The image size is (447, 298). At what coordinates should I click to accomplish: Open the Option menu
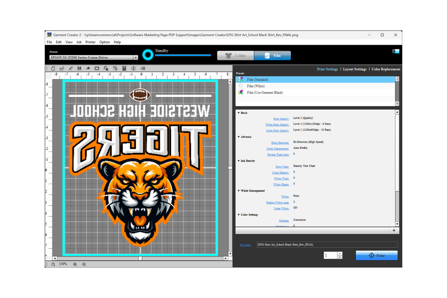(105, 42)
